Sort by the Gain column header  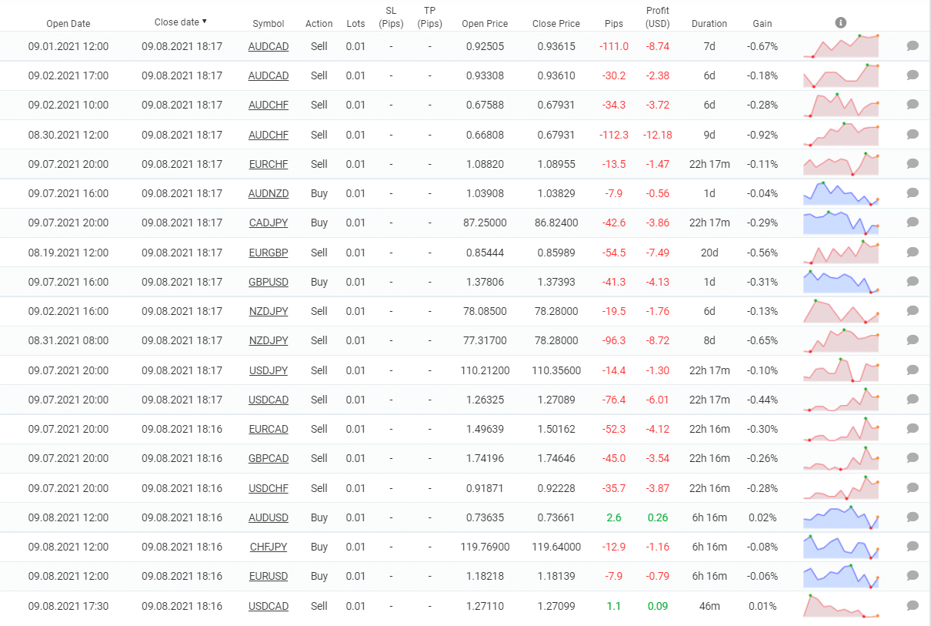click(762, 24)
